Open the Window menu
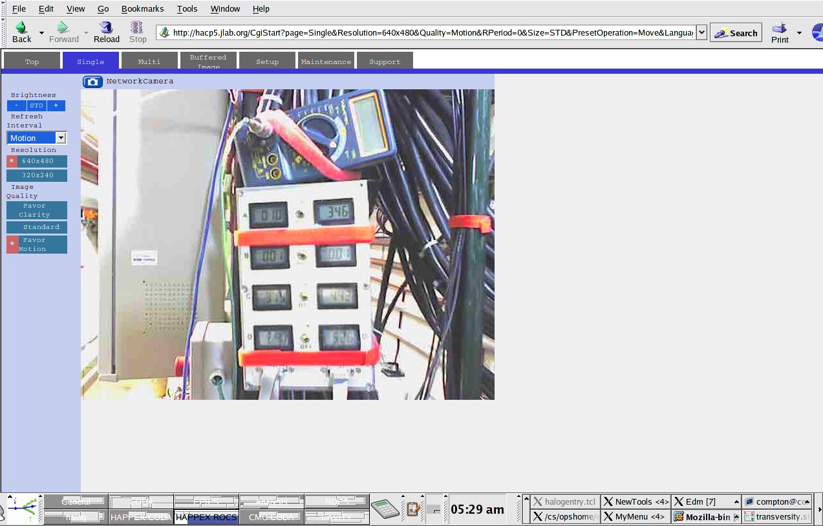This screenshot has width=823, height=526. coord(225,8)
